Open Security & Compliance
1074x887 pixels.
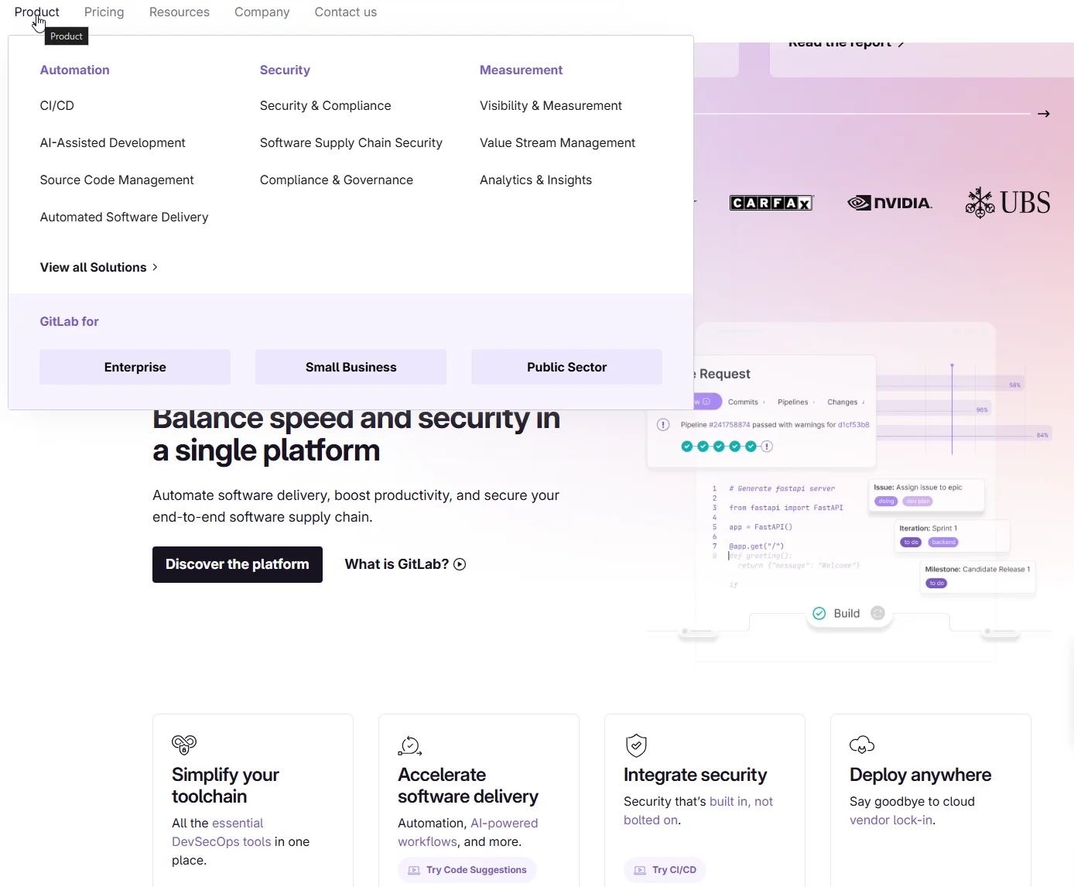point(325,105)
